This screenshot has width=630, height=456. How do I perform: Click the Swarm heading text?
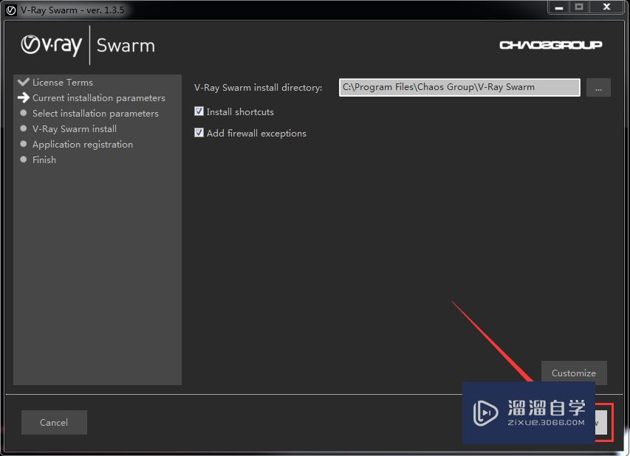pyautogui.click(x=126, y=45)
